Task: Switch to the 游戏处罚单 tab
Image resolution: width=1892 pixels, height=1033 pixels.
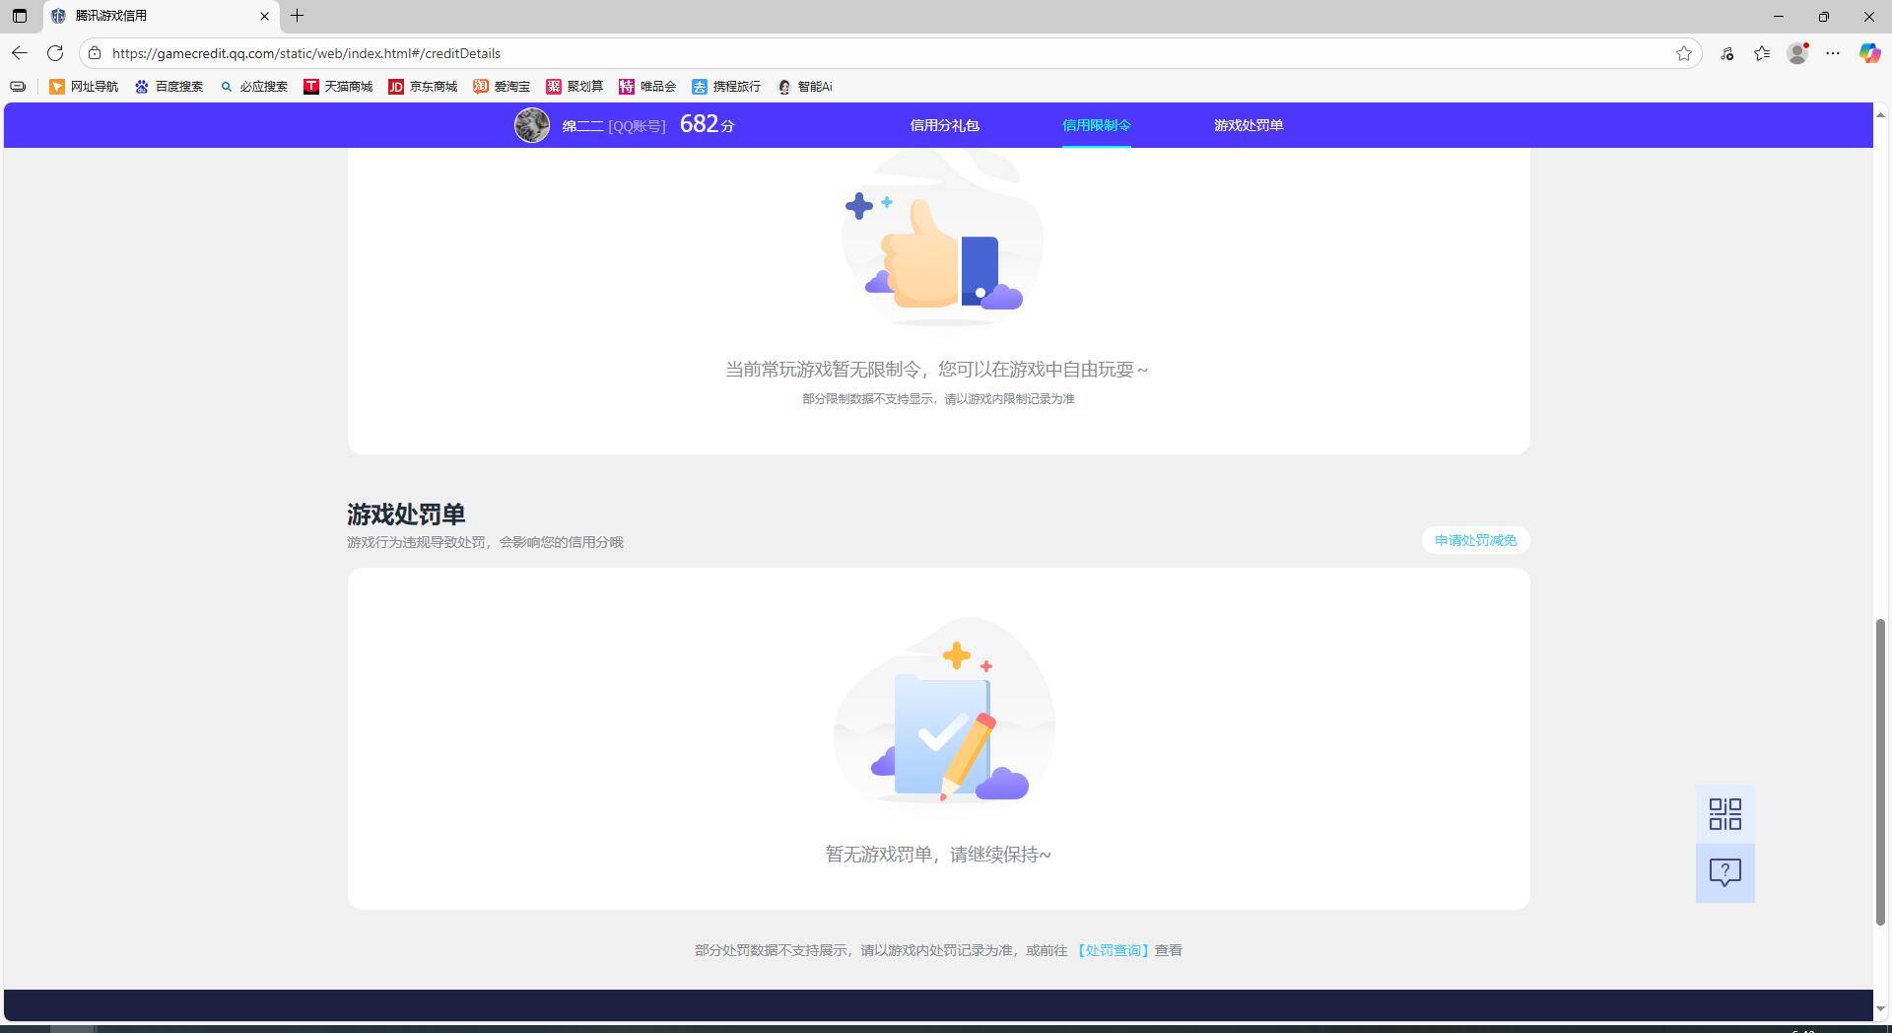Action: (x=1248, y=125)
